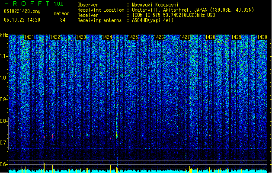The height and width of the screenshot is (173, 272).
Task: Click the 'Observer' field label
Action: 88,5
